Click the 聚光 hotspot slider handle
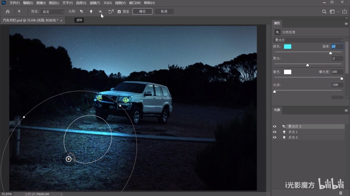 pyautogui.click(x=308, y=65)
